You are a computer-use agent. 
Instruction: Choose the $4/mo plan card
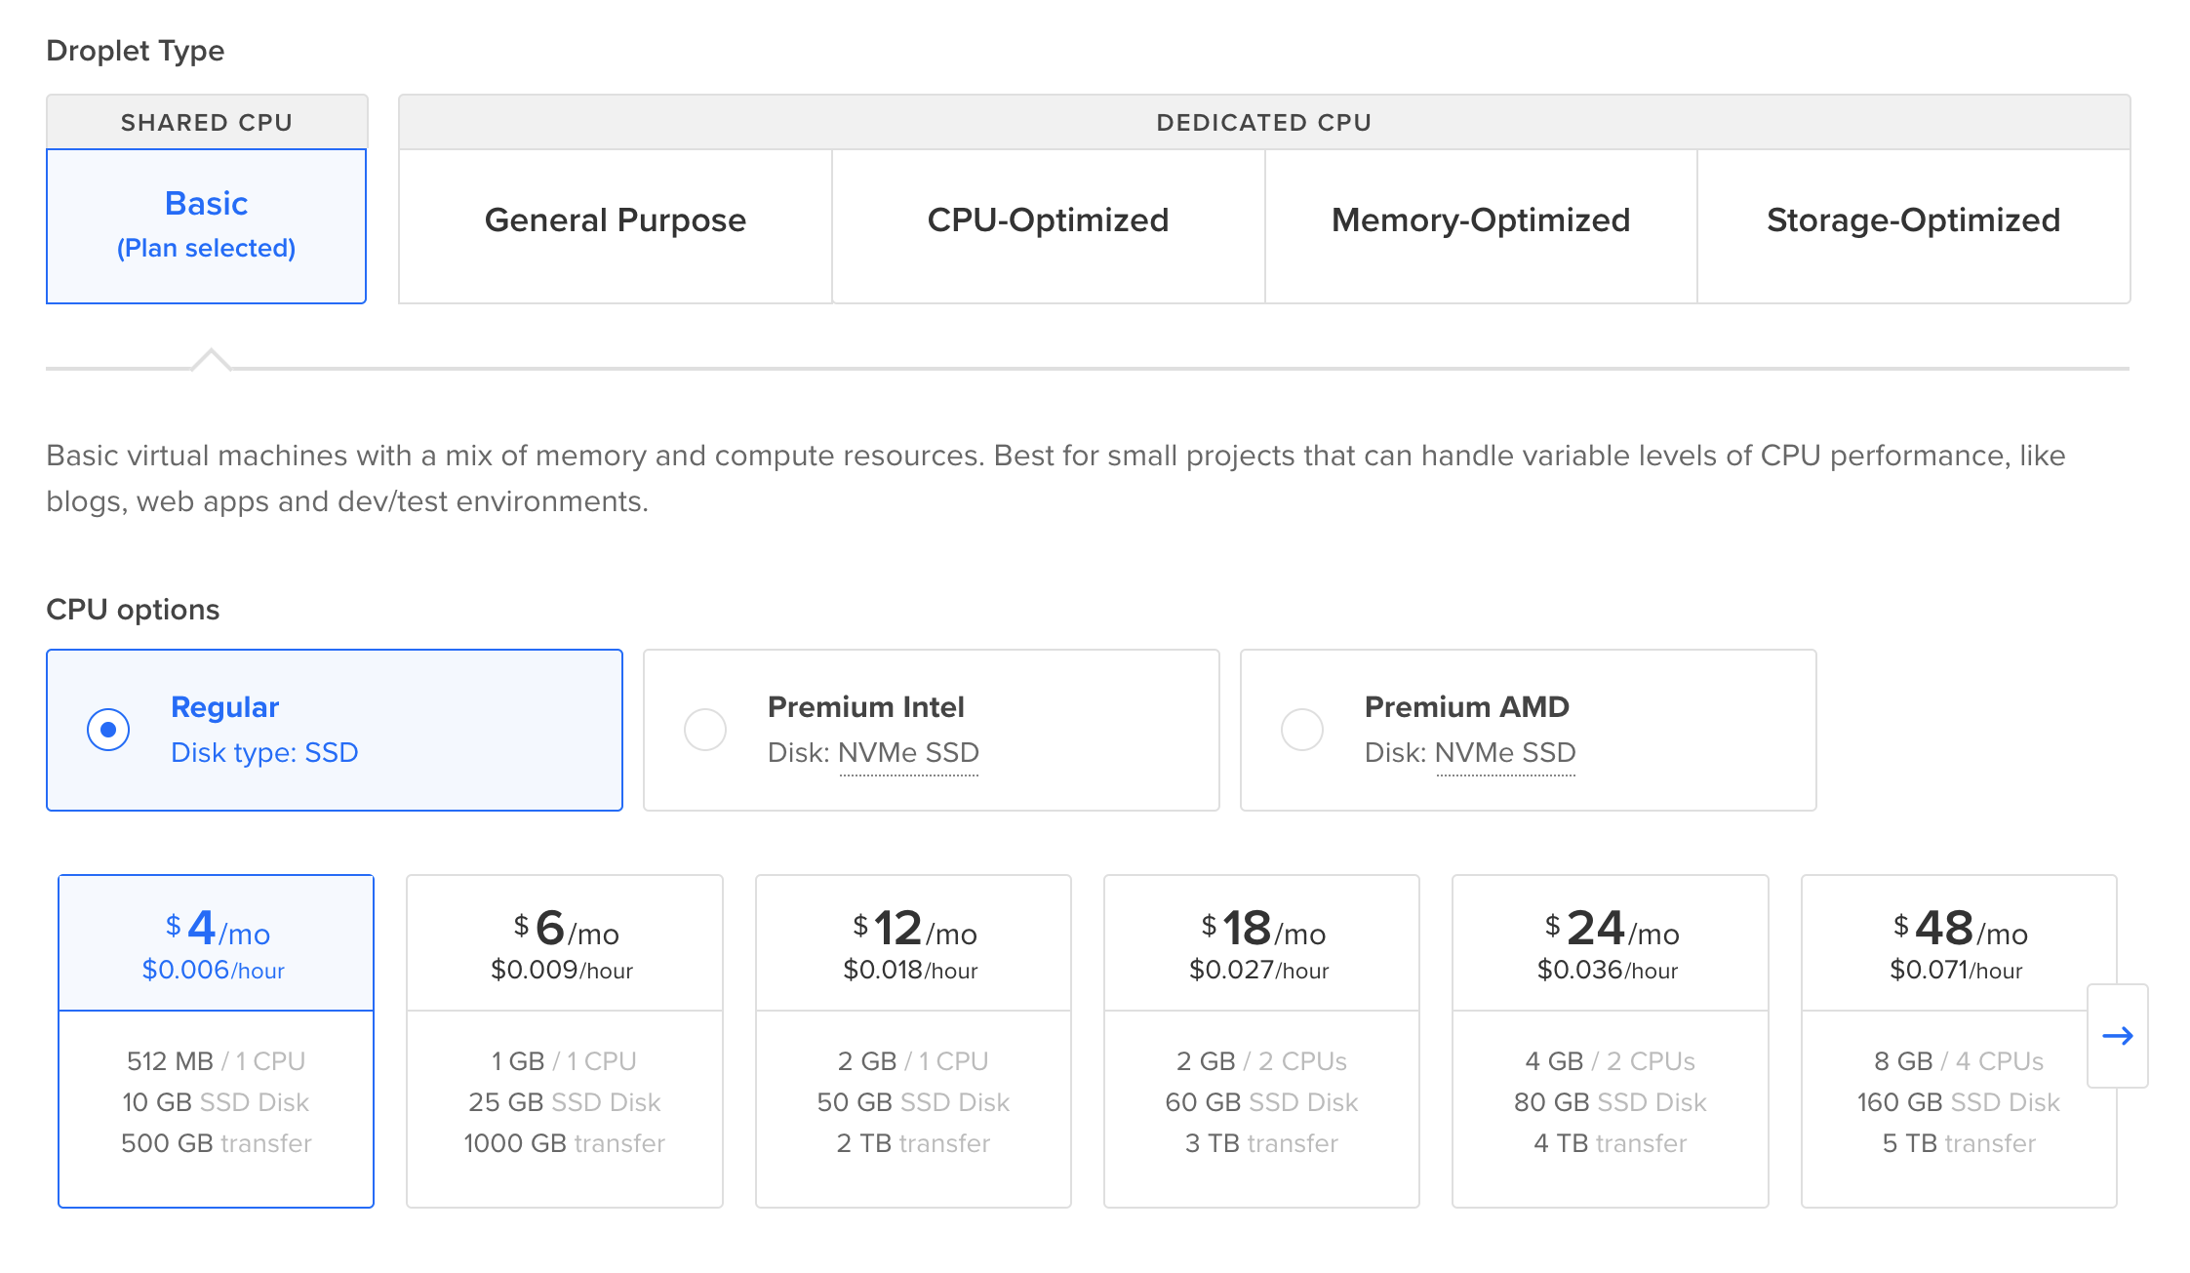[x=216, y=1040]
